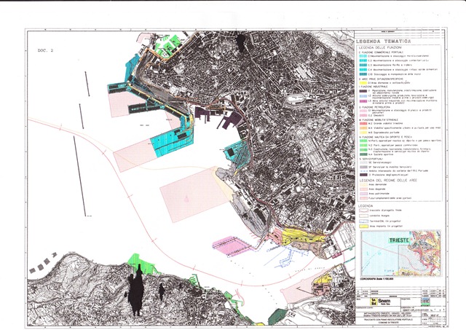The width and height of the screenshot is (466, 330).
Task: Click the Snam logo in the title block
Action: 384,299
